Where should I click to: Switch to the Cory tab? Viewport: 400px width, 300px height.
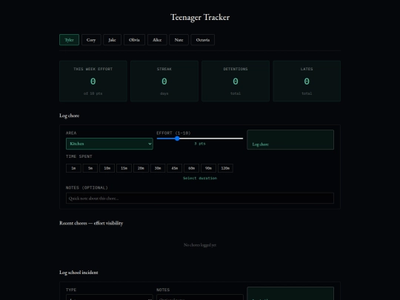91,40
